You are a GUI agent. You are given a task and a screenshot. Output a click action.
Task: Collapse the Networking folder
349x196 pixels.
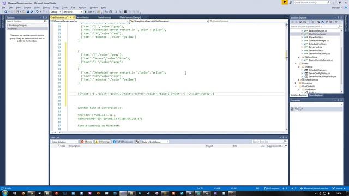[299, 57]
